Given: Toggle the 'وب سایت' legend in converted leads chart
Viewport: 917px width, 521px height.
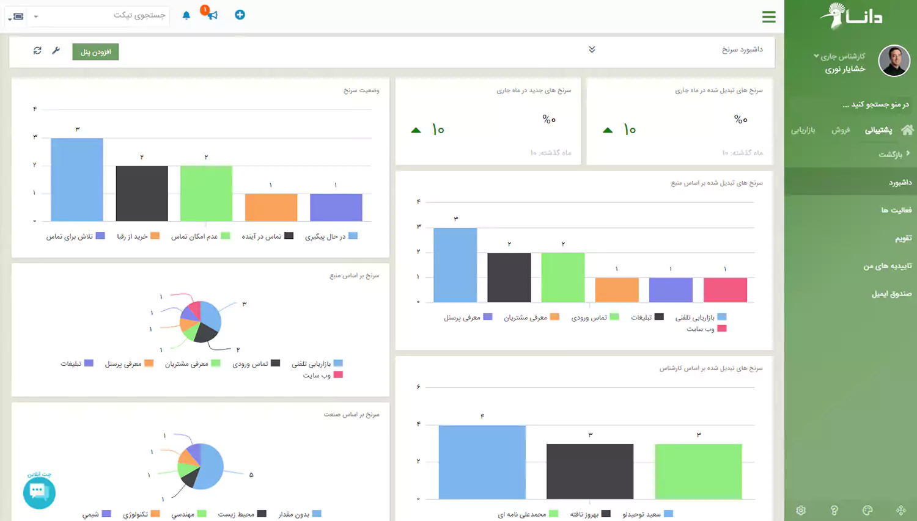Looking at the screenshot, I should [705, 329].
